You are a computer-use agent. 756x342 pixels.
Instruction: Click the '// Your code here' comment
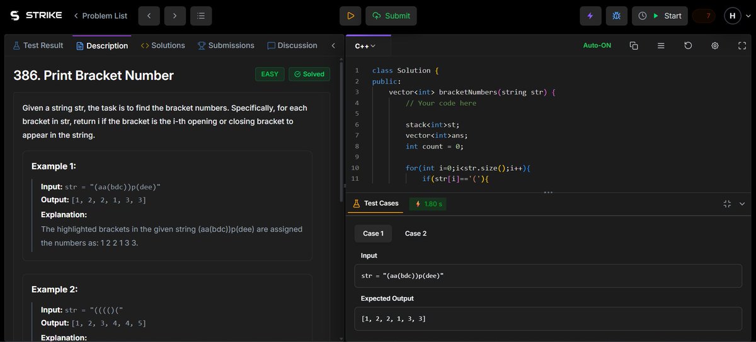coord(441,103)
